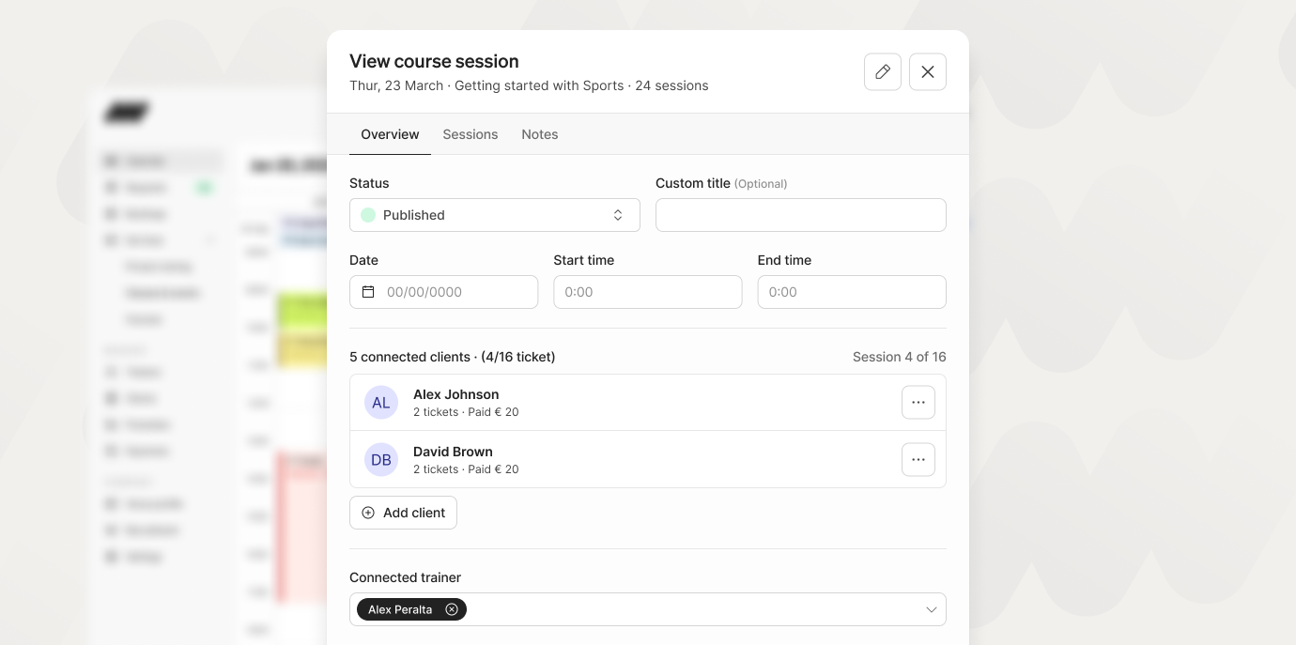This screenshot has width=1296, height=645.
Task: Switch to the Sessions tab
Action: [x=471, y=134]
